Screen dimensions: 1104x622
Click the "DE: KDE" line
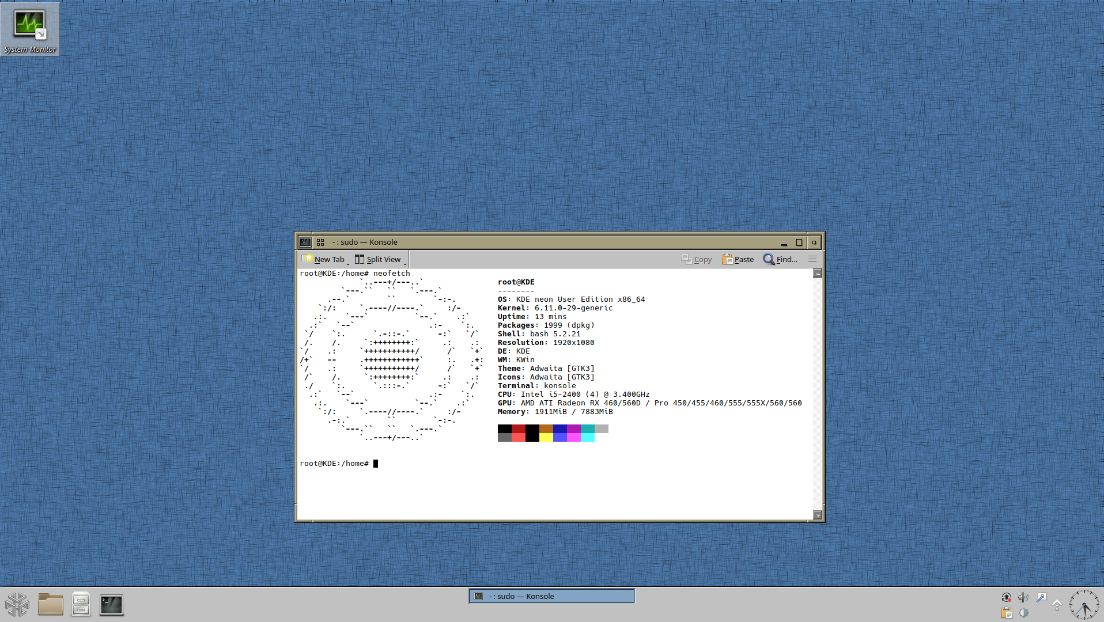[514, 351]
